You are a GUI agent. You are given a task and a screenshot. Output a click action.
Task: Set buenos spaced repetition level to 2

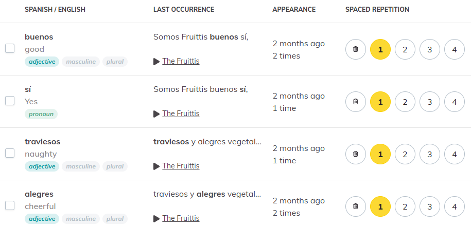405,49
